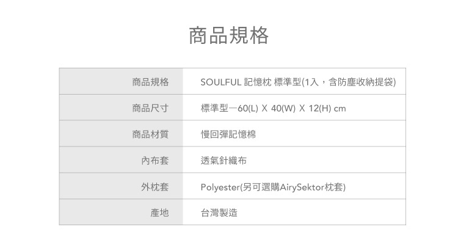Viewport: 458px width, 249px height.
Task: Click the 台灣製造 origin value
Action: tap(219, 214)
